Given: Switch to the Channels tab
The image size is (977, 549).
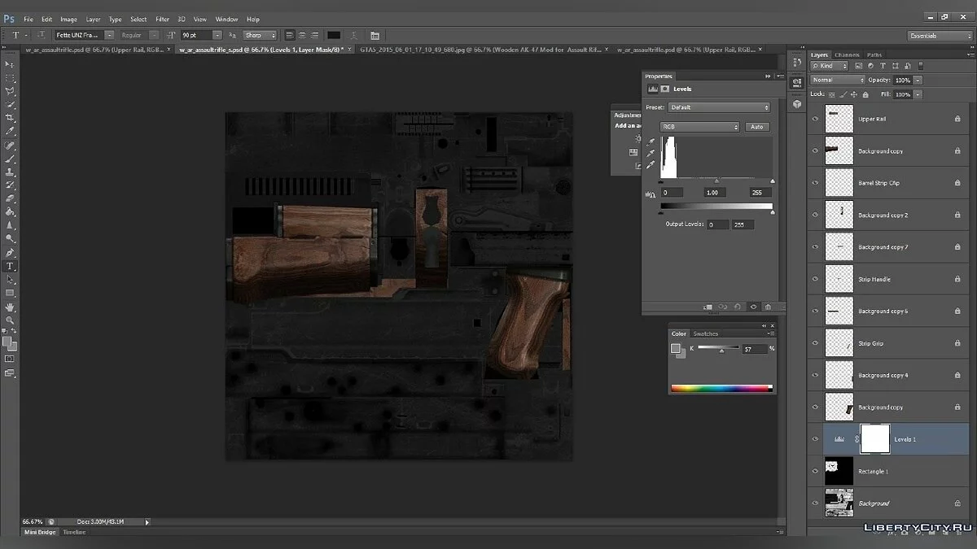Looking at the screenshot, I should [x=846, y=55].
